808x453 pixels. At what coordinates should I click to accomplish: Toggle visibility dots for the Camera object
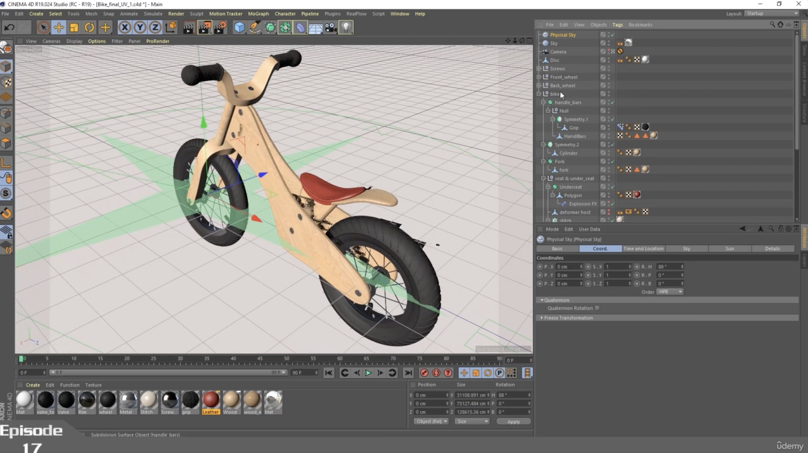pos(609,51)
